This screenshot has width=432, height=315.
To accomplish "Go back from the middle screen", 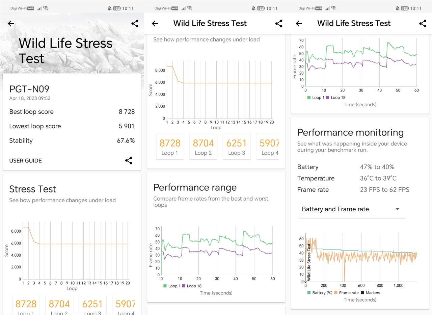I will coord(155,23).
